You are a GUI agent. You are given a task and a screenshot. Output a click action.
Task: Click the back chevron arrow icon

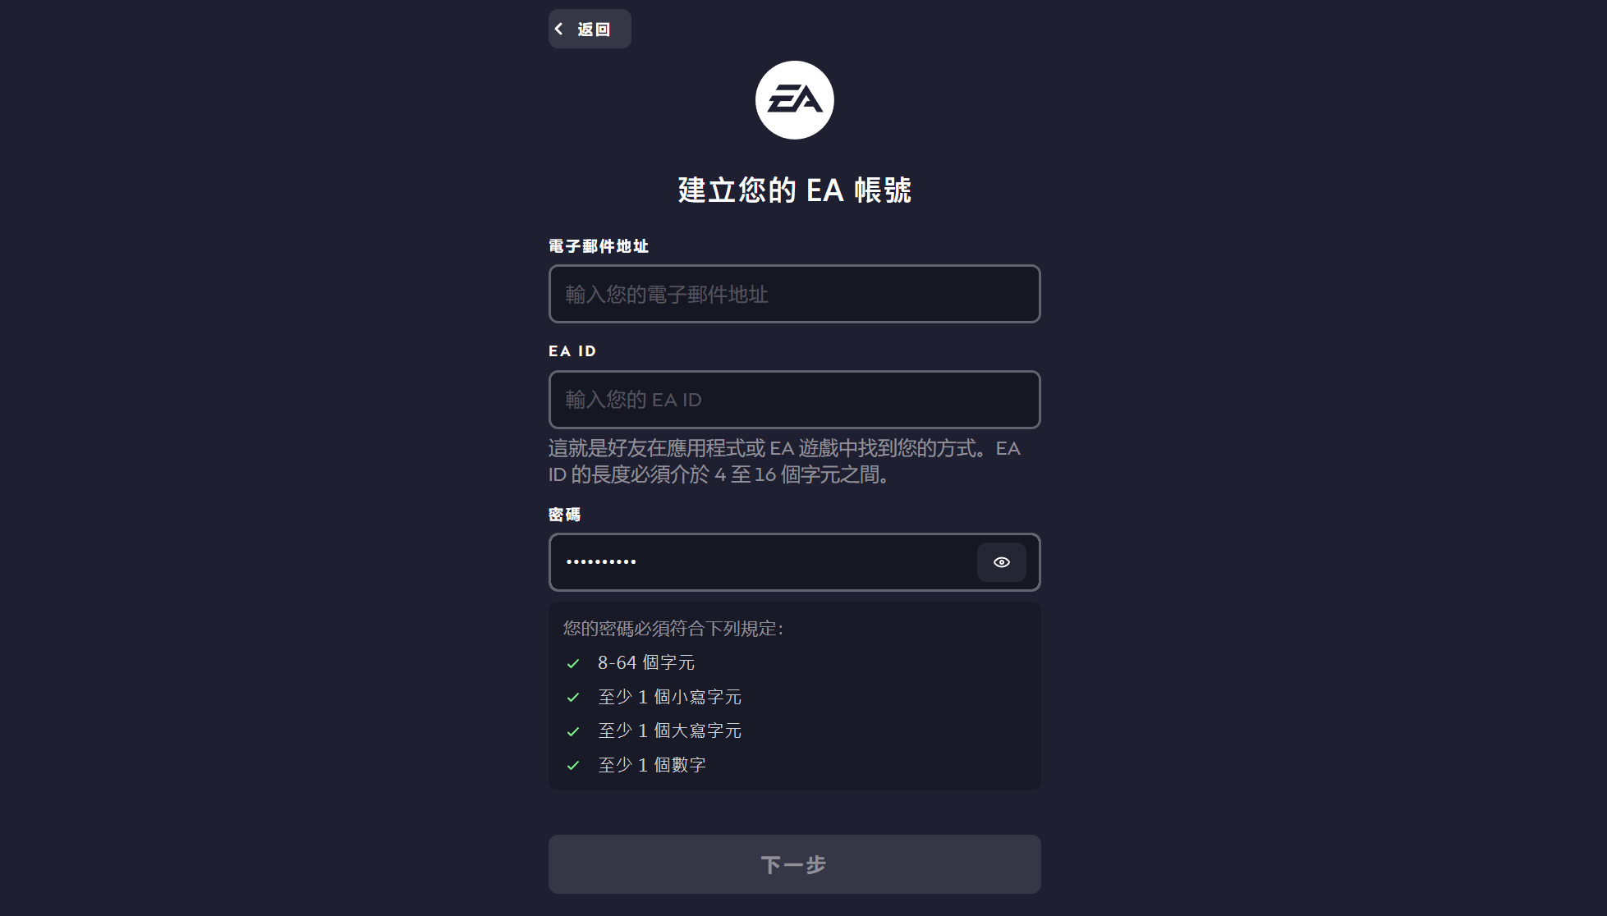pyautogui.click(x=559, y=28)
